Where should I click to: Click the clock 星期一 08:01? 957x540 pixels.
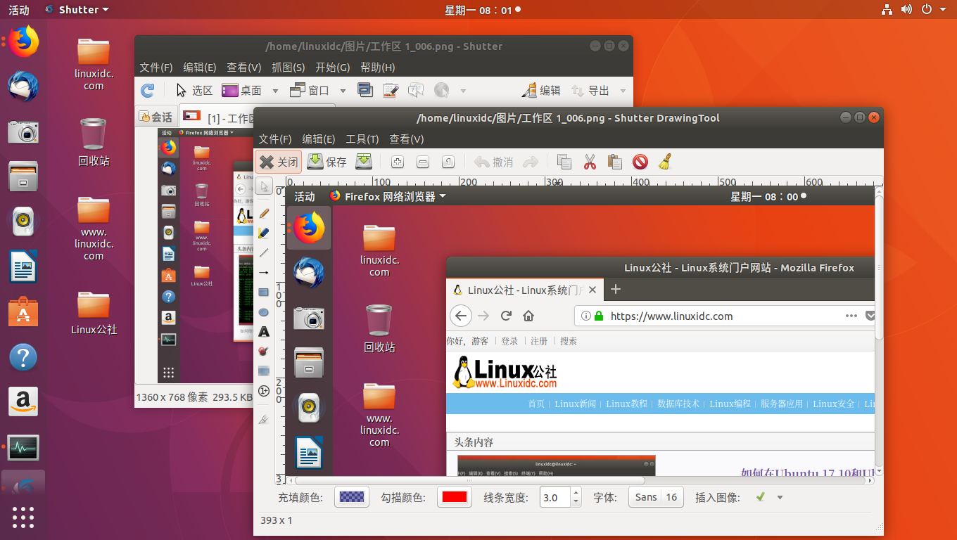pyautogui.click(x=483, y=10)
